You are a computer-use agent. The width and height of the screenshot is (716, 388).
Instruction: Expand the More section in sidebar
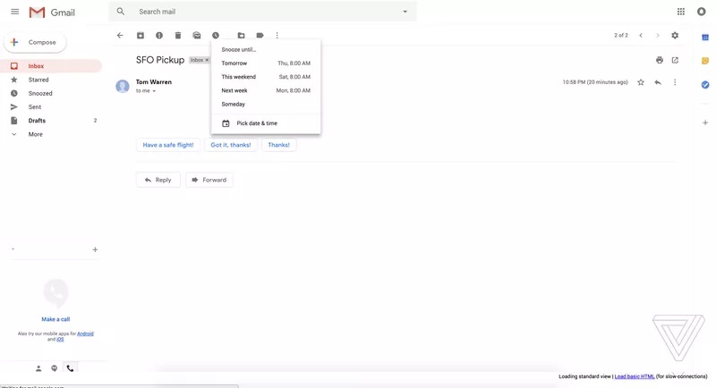[x=35, y=134]
